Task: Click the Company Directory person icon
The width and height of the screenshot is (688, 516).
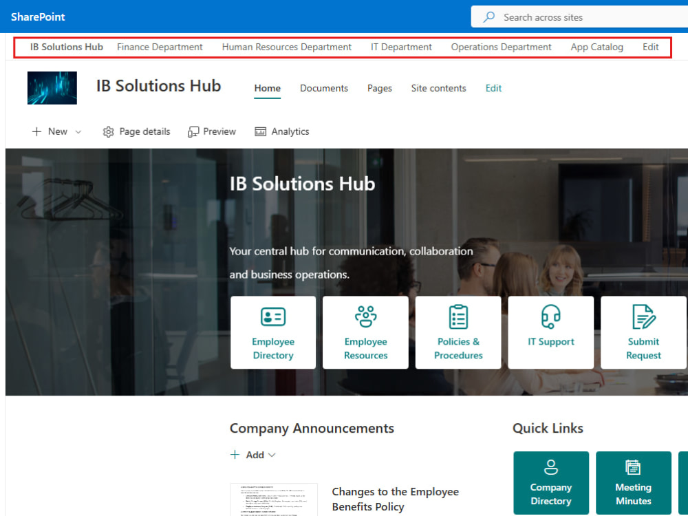Action: pyautogui.click(x=551, y=467)
